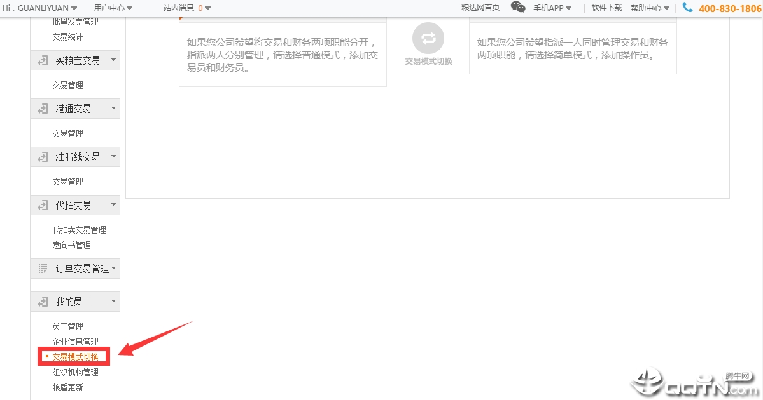Viewport: 763px width, 400px height.
Task: Open the 帮助中心 dropdown
Action: [x=650, y=8]
